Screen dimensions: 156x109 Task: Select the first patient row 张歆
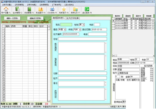click(127, 21)
